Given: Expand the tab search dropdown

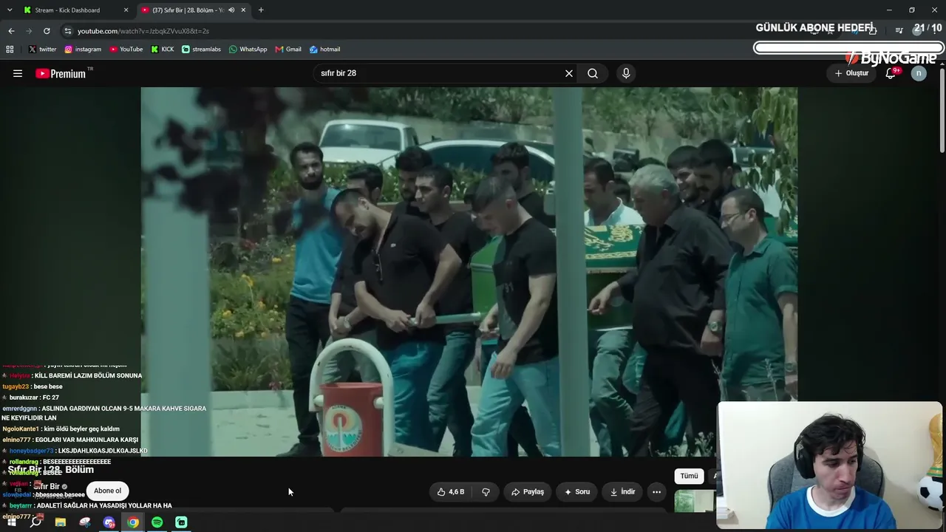Looking at the screenshot, I should pos(10,10).
